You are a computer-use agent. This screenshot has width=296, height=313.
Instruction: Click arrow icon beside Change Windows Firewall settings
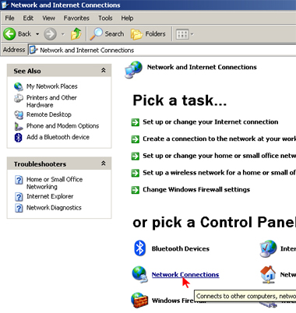[x=136, y=190]
